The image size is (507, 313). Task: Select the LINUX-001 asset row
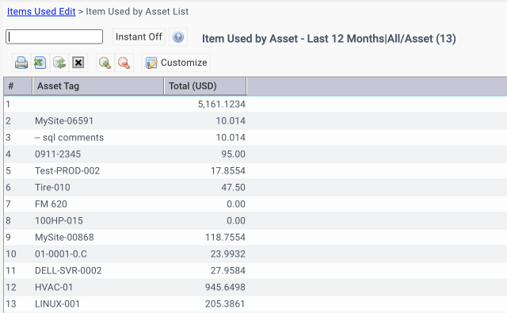click(x=255, y=303)
